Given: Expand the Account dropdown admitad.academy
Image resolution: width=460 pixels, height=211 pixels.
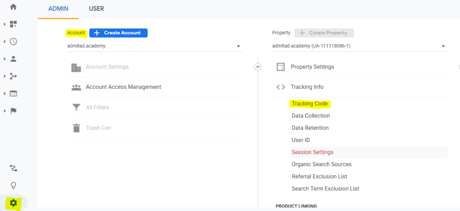Looking at the screenshot, I should (x=155, y=46).
